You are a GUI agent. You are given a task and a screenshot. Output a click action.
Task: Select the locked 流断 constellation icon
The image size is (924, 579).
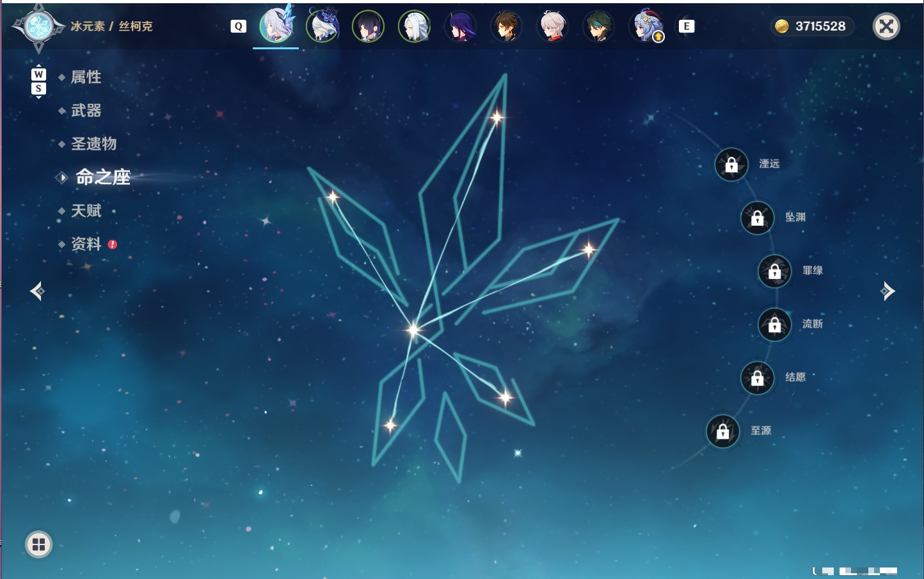click(x=775, y=325)
